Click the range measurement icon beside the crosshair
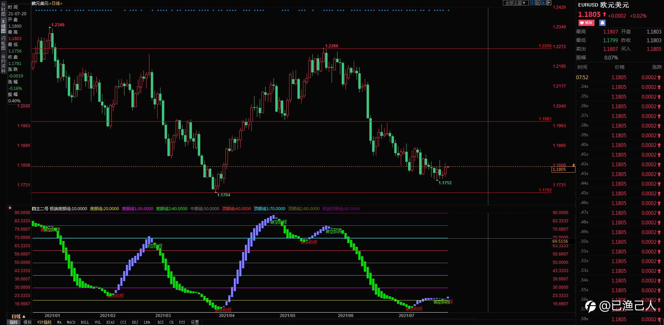 538,3
